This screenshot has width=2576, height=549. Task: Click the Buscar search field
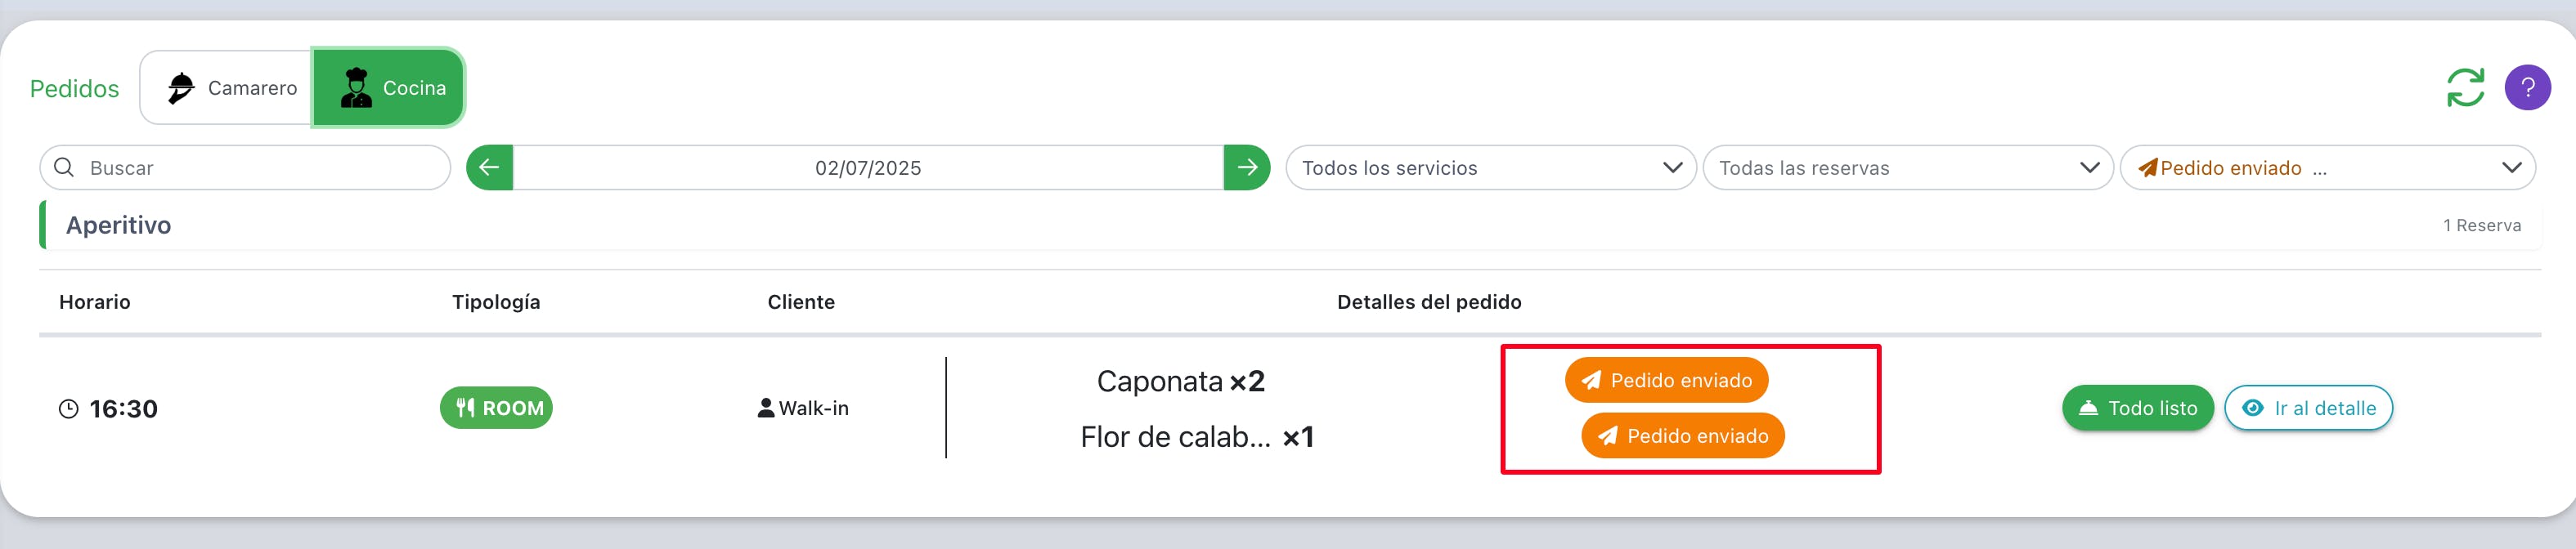[245, 167]
